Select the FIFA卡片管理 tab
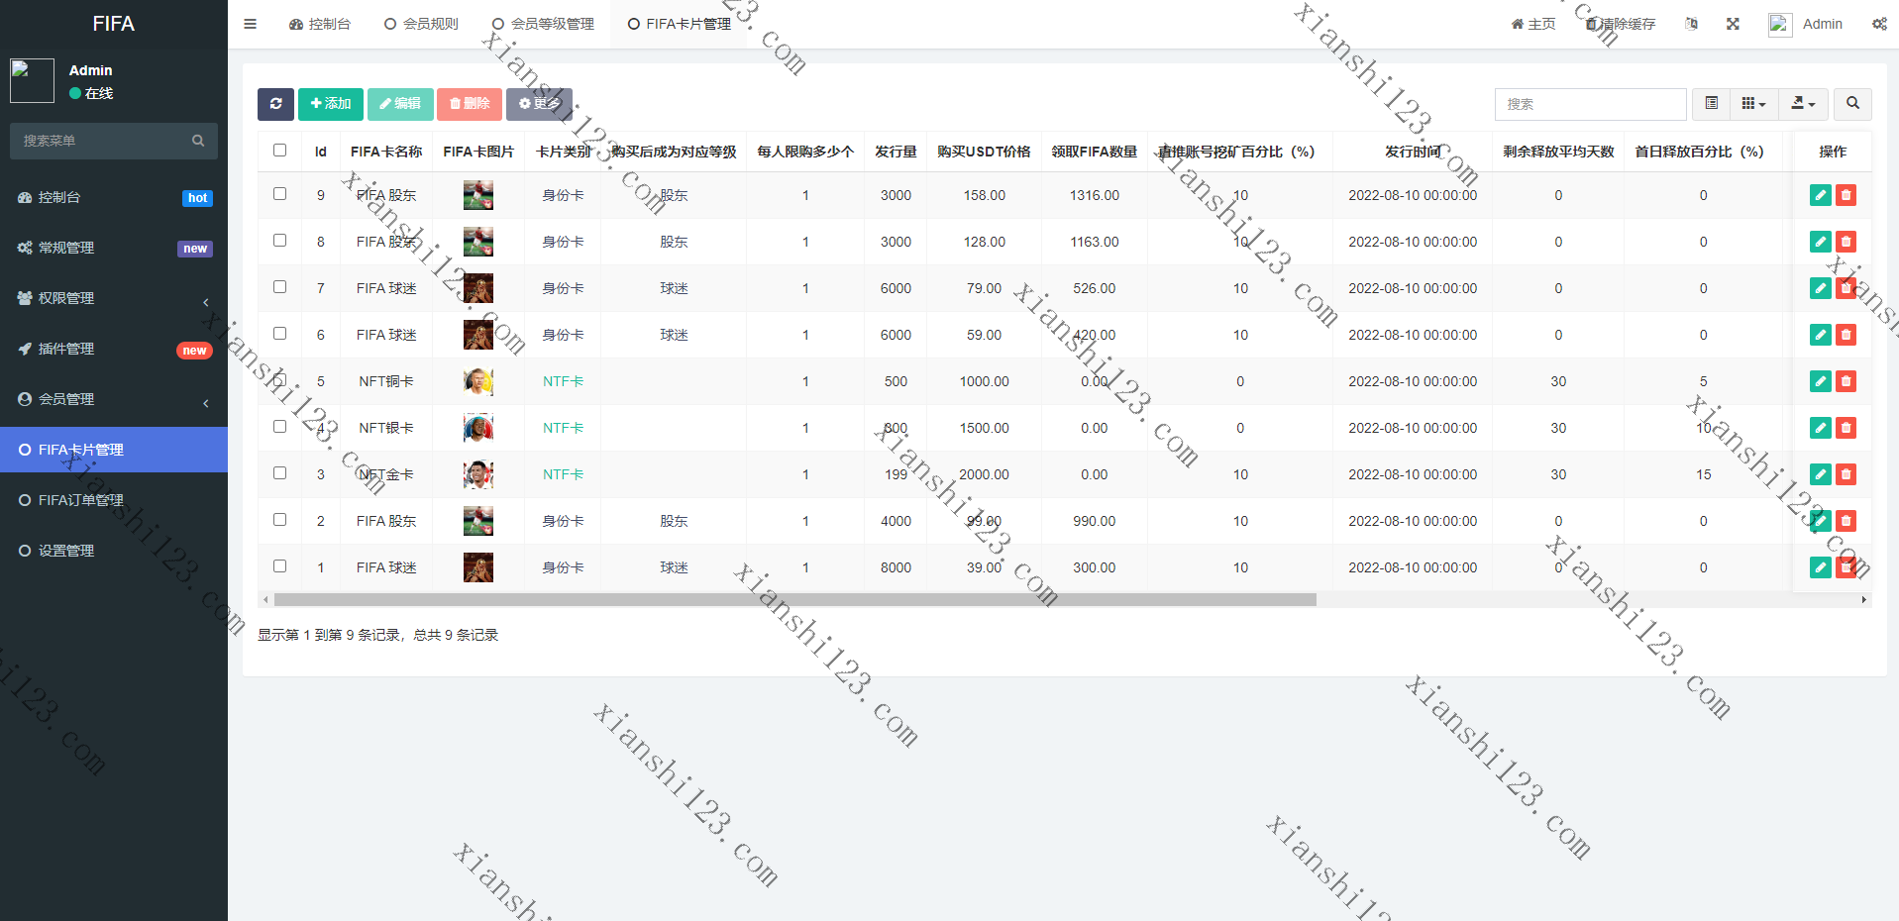The image size is (1899, 921). [680, 24]
